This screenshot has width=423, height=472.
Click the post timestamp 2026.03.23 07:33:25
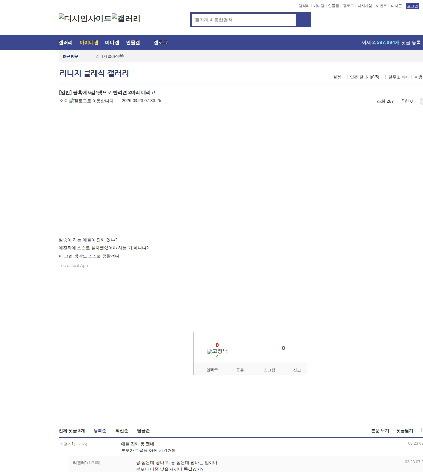click(141, 101)
